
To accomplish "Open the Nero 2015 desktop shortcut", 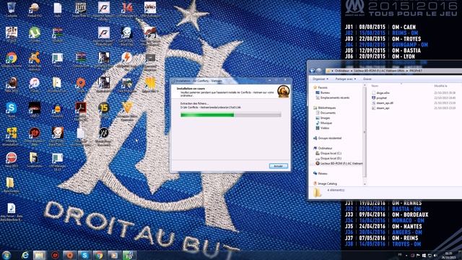I will point(12,160).
